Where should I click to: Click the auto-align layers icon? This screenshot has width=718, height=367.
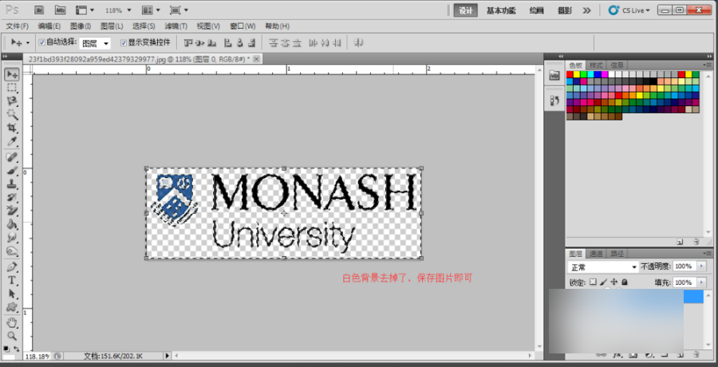click(360, 43)
